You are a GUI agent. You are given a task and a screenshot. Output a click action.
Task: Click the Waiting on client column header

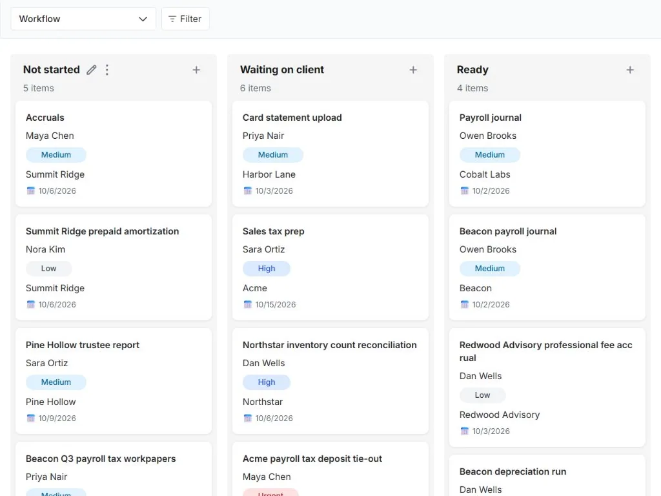(x=282, y=70)
